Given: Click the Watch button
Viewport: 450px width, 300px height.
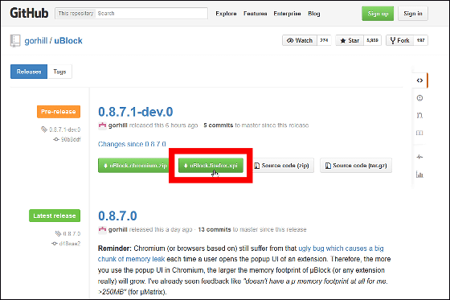Looking at the screenshot, I should pyautogui.click(x=300, y=40).
